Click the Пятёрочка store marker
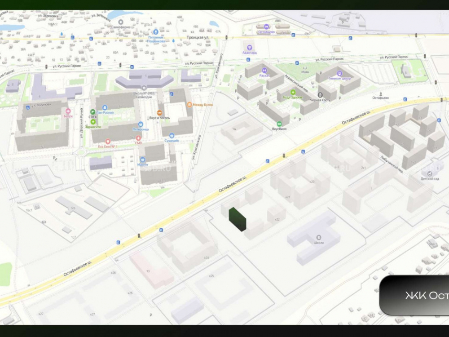The height and width of the screenshot is (337, 449). pos(140,124)
